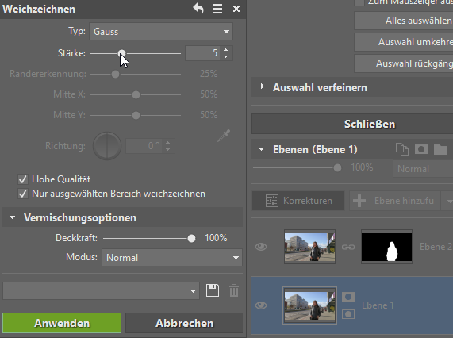Click the Mitte Y slider handle
This screenshot has width=453, height=338.
[x=136, y=115]
